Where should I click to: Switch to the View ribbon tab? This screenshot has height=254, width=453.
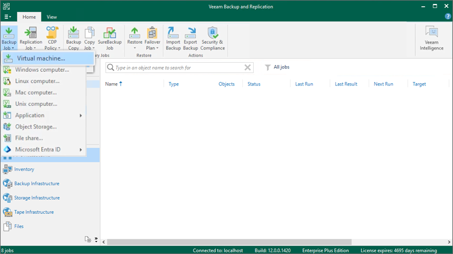click(52, 17)
